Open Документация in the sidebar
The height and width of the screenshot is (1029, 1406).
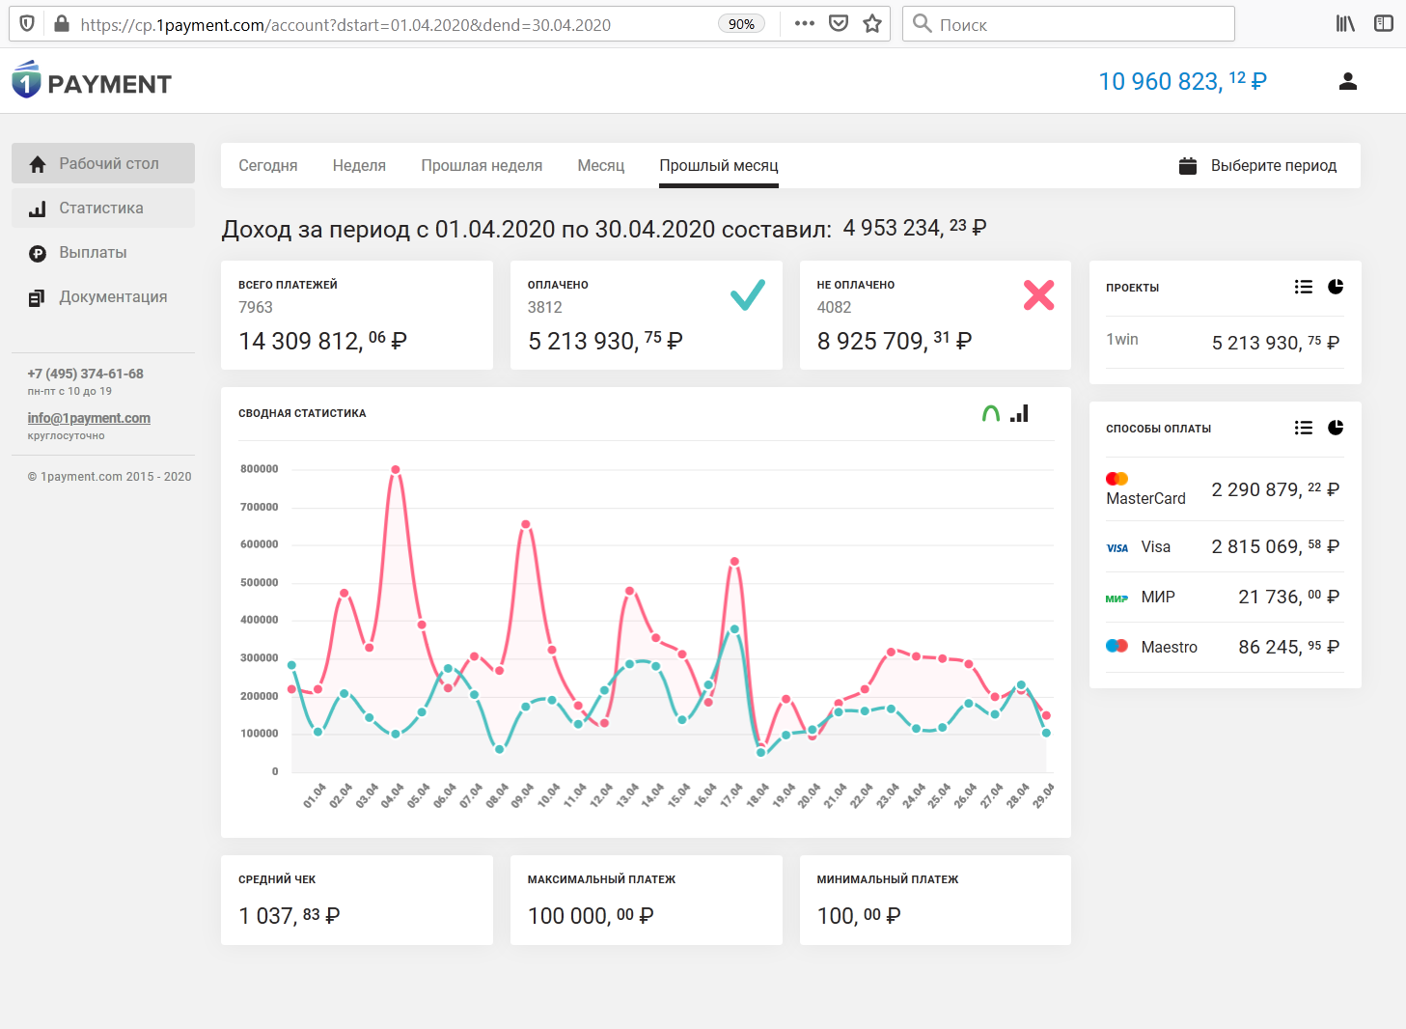[103, 297]
